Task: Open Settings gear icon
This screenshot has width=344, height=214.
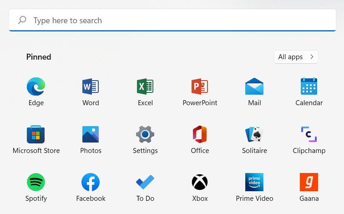Action: pos(145,134)
